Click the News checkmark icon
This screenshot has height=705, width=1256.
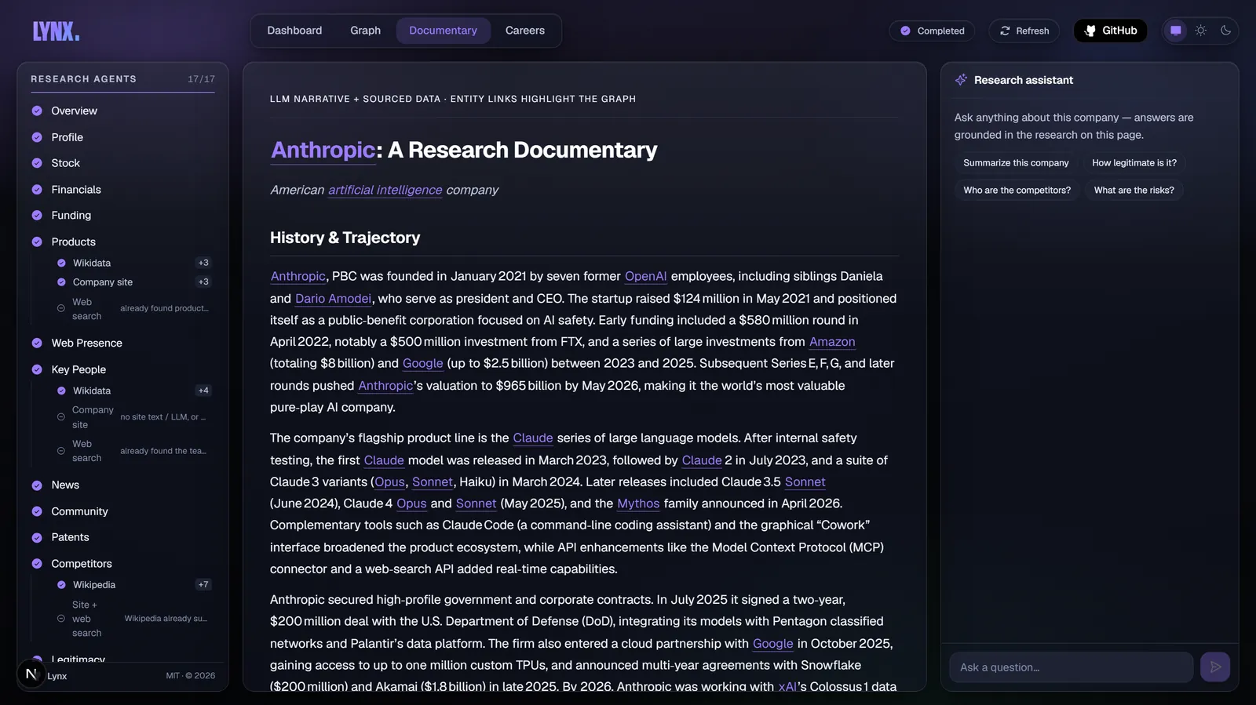pos(37,485)
